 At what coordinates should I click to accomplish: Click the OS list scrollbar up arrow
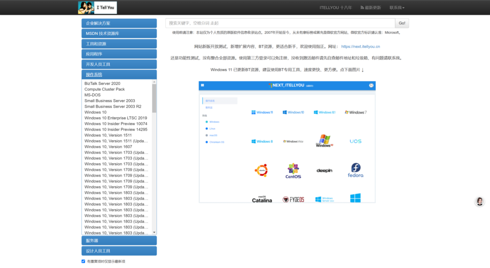pyautogui.click(x=154, y=82)
